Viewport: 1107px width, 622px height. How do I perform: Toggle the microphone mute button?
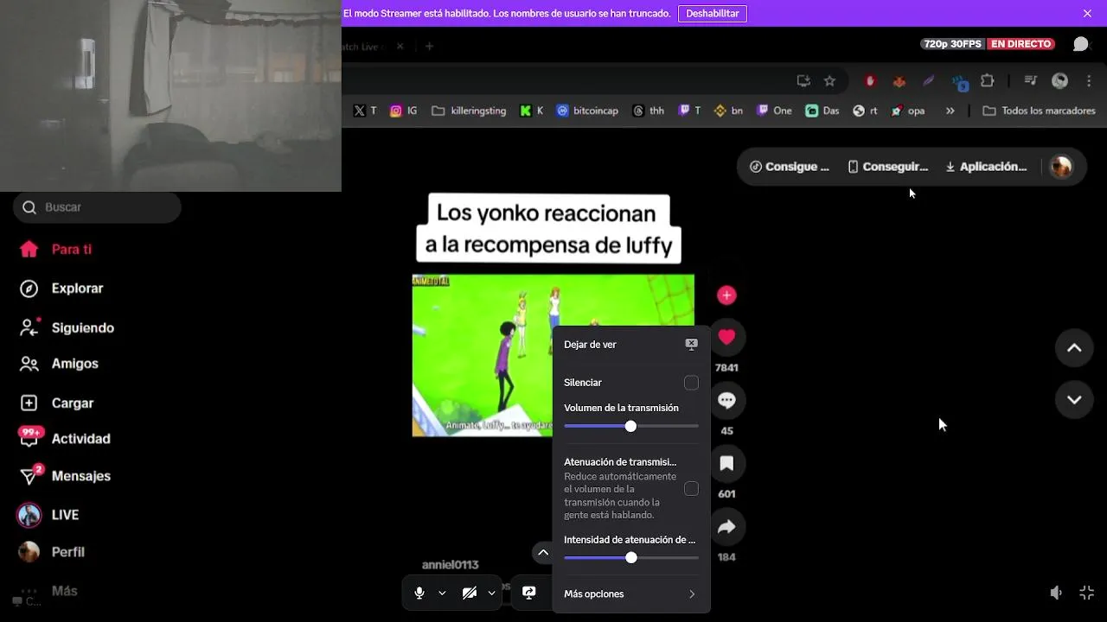419,593
